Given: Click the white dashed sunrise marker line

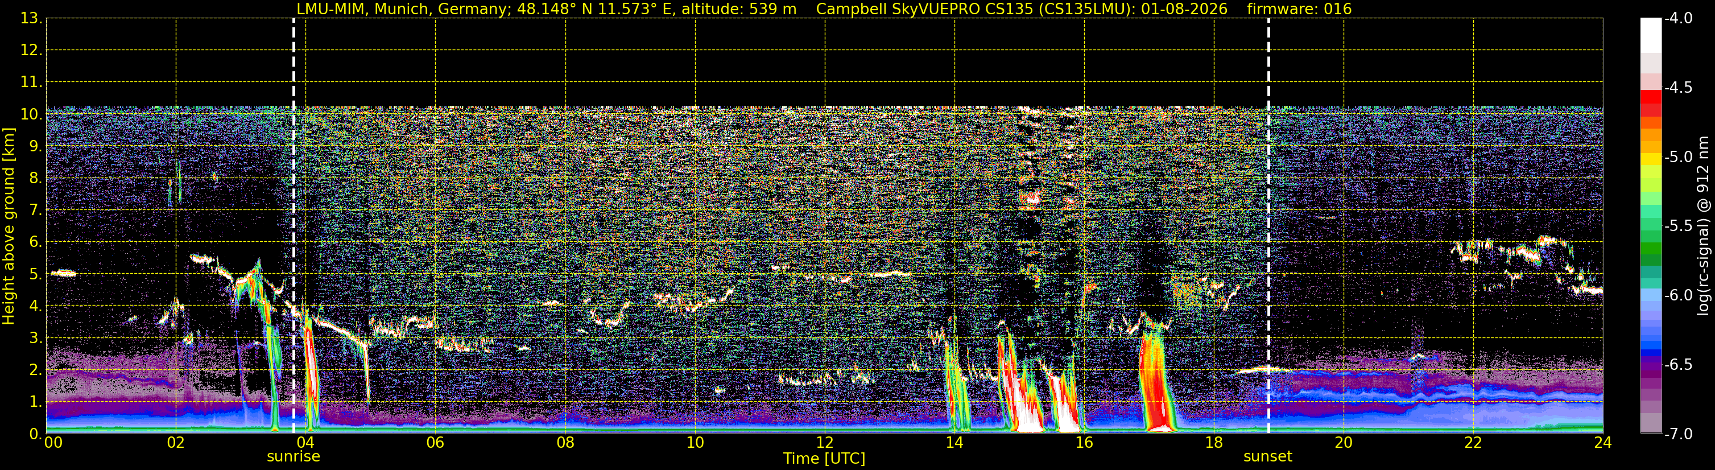Looking at the screenshot, I should coord(294,226).
